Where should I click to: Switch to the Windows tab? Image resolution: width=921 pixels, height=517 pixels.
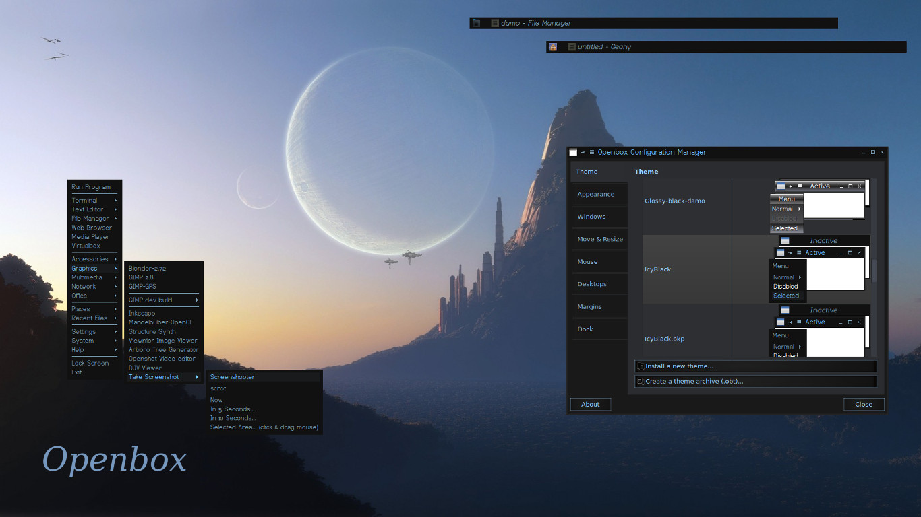click(599, 217)
